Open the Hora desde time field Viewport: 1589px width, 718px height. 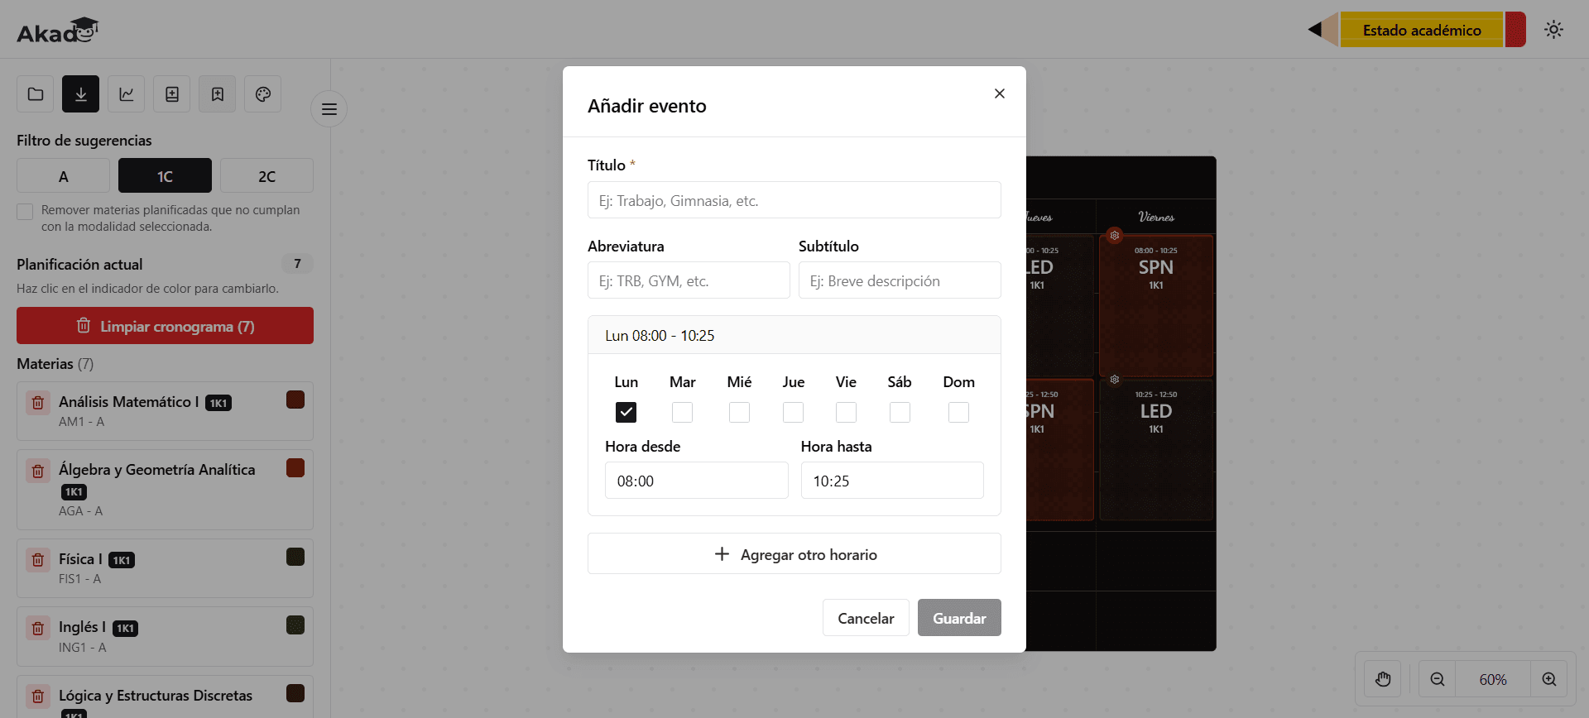pos(697,481)
